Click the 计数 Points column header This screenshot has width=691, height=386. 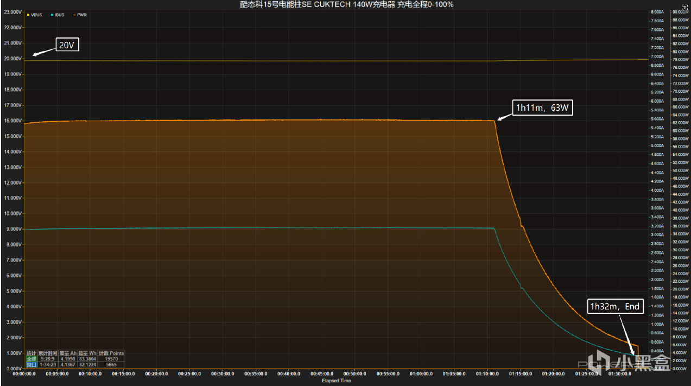click(x=111, y=353)
